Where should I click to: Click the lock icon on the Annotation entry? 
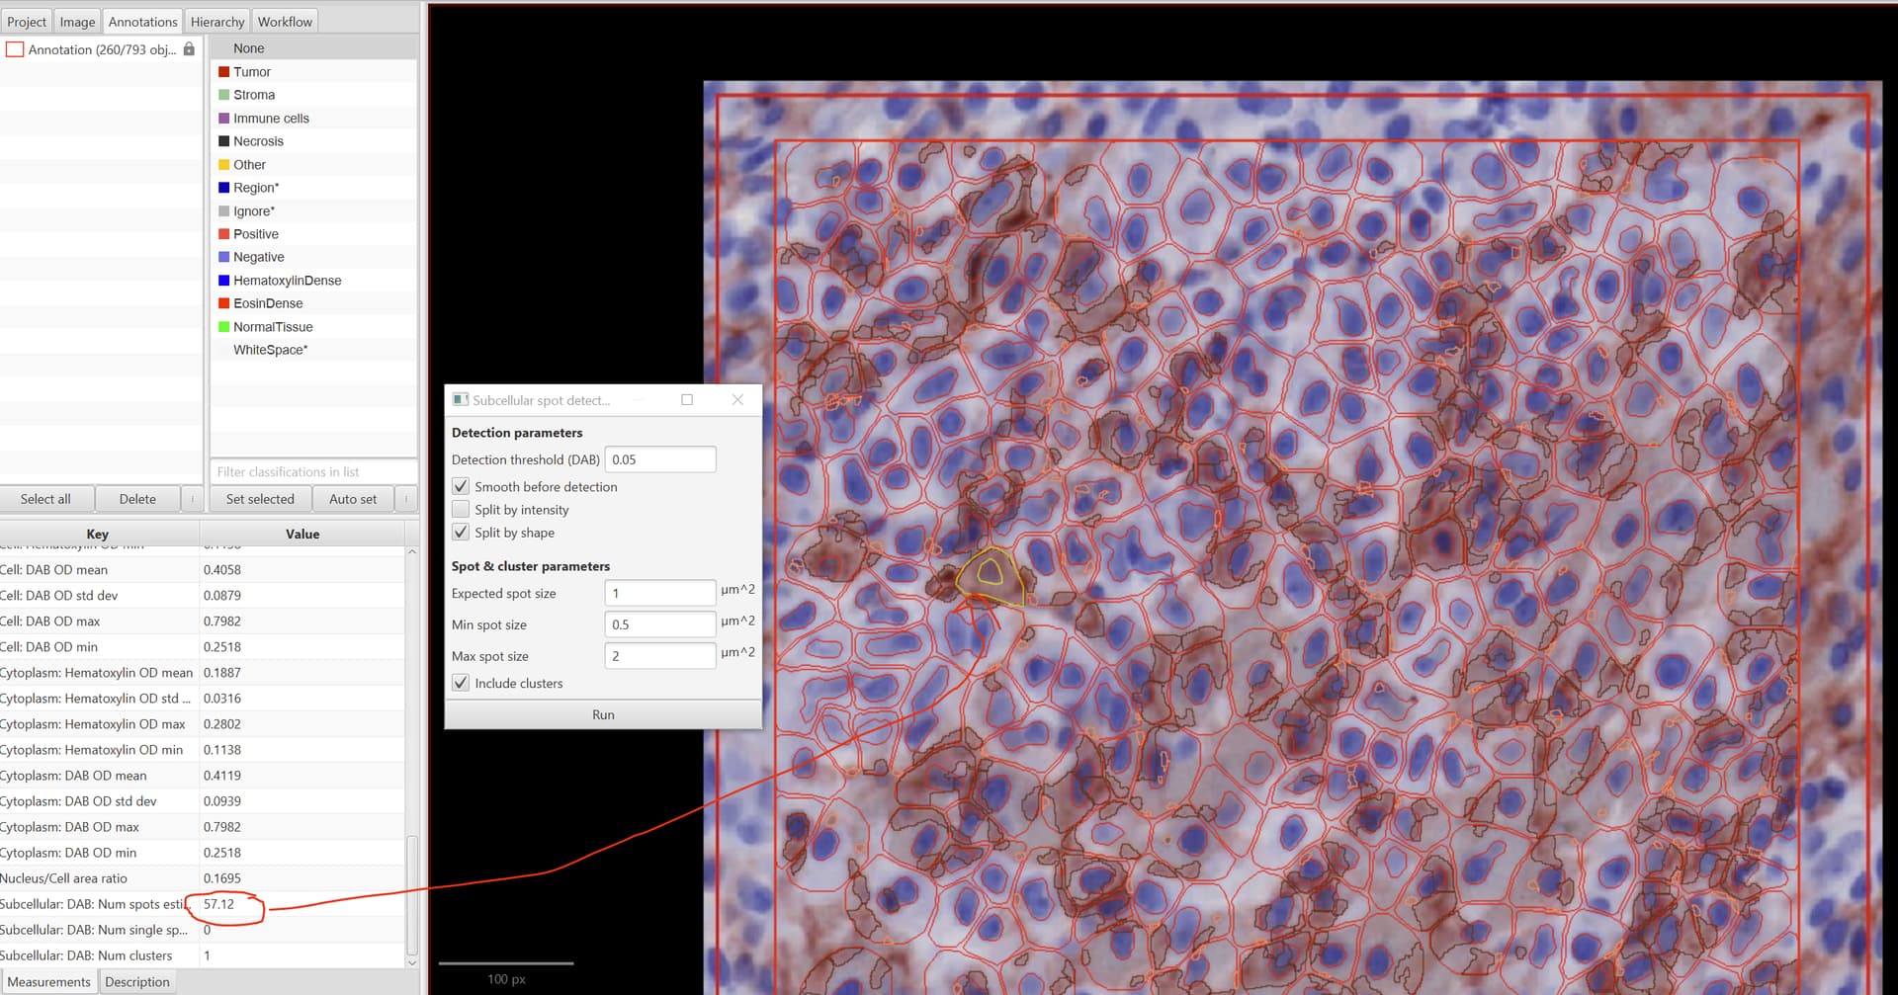pos(189,49)
